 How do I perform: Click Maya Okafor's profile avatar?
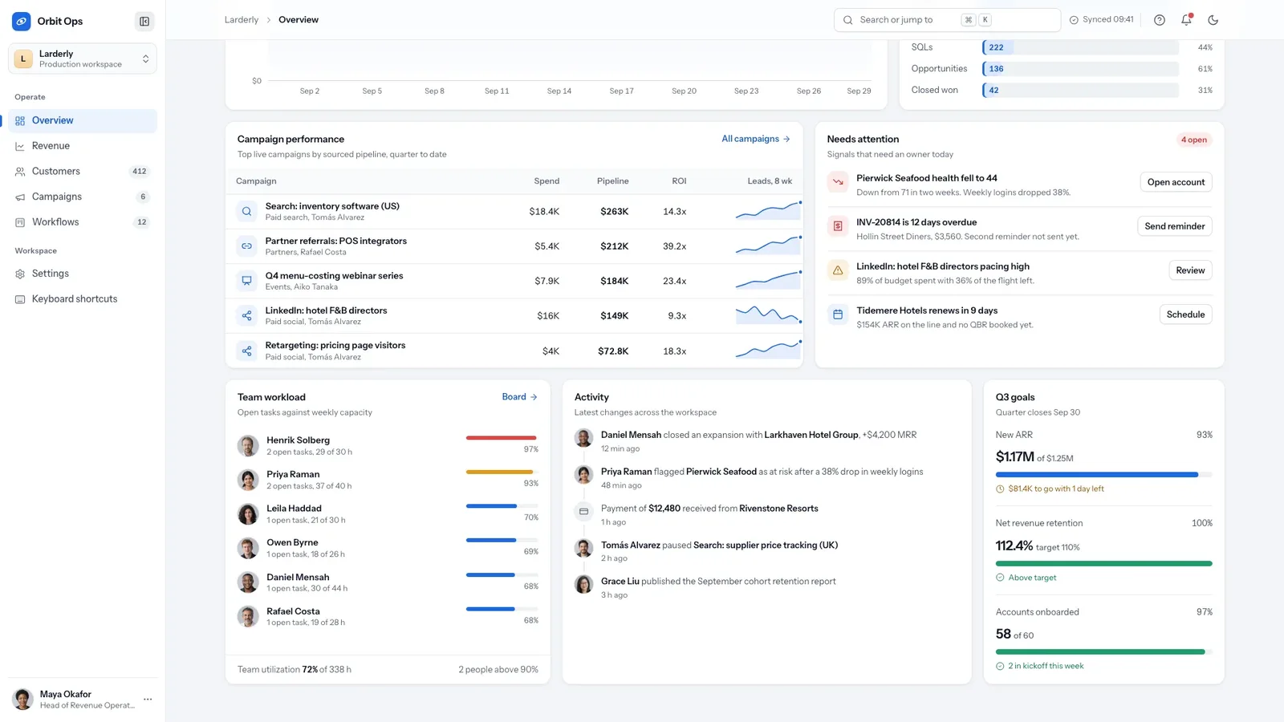coord(23,700)
